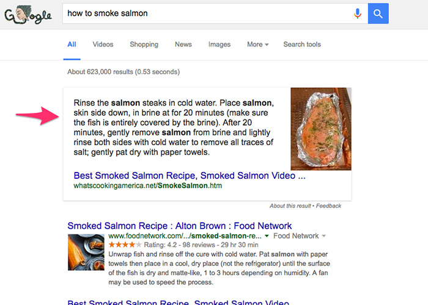Viewport: 428px width, 305px height.
Task: Switch to the Videos tab
Action: pyautogui.click(x=103, y=45)
